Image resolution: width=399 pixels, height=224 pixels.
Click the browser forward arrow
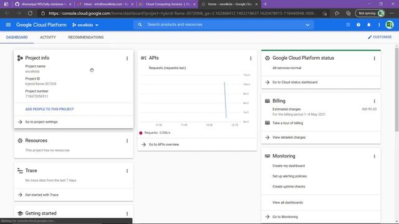(x=19, y=13)
